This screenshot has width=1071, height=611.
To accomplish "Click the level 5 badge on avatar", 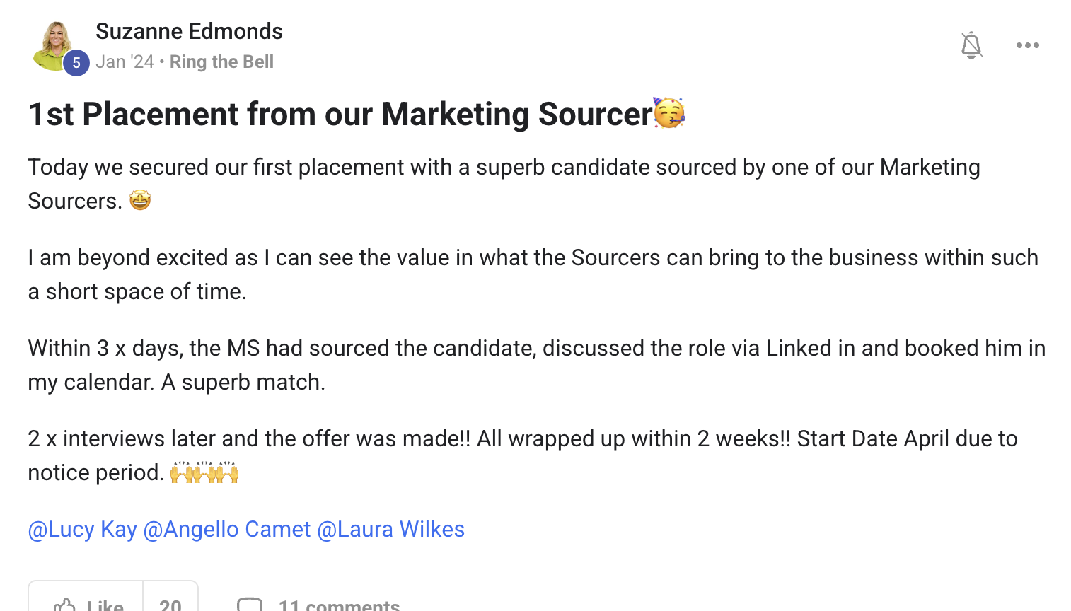I will click(x=76, y=63).
